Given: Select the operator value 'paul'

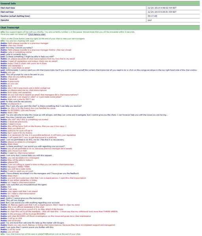Looking at the screenshot, I should tap(150, 20).
